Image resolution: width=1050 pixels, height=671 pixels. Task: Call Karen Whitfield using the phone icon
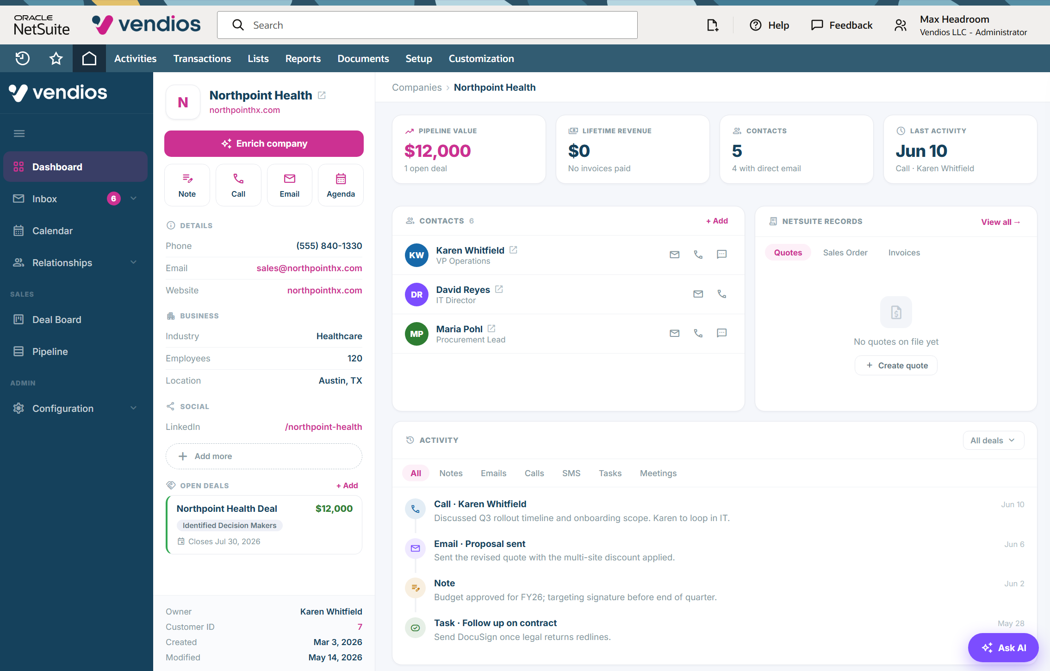pos(698,255)
